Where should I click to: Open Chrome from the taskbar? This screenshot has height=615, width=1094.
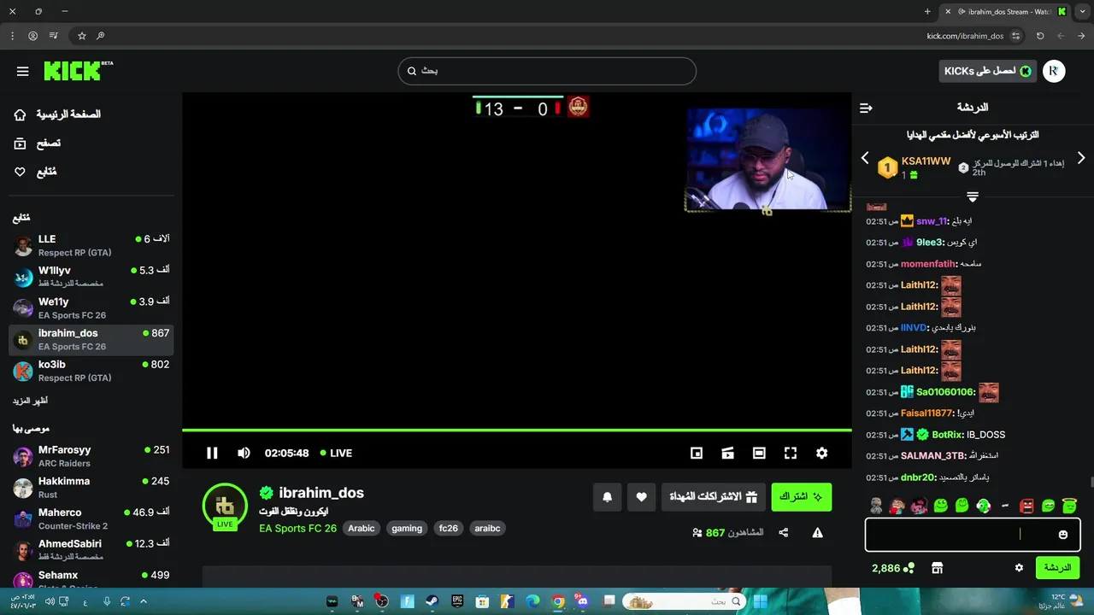point(558,601)
